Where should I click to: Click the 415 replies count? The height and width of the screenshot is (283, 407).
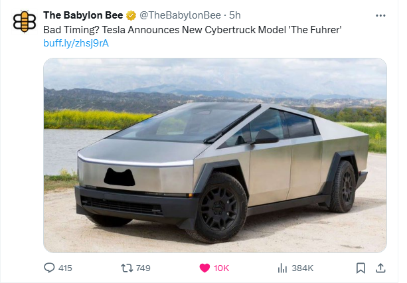click(x=65, y=268)
